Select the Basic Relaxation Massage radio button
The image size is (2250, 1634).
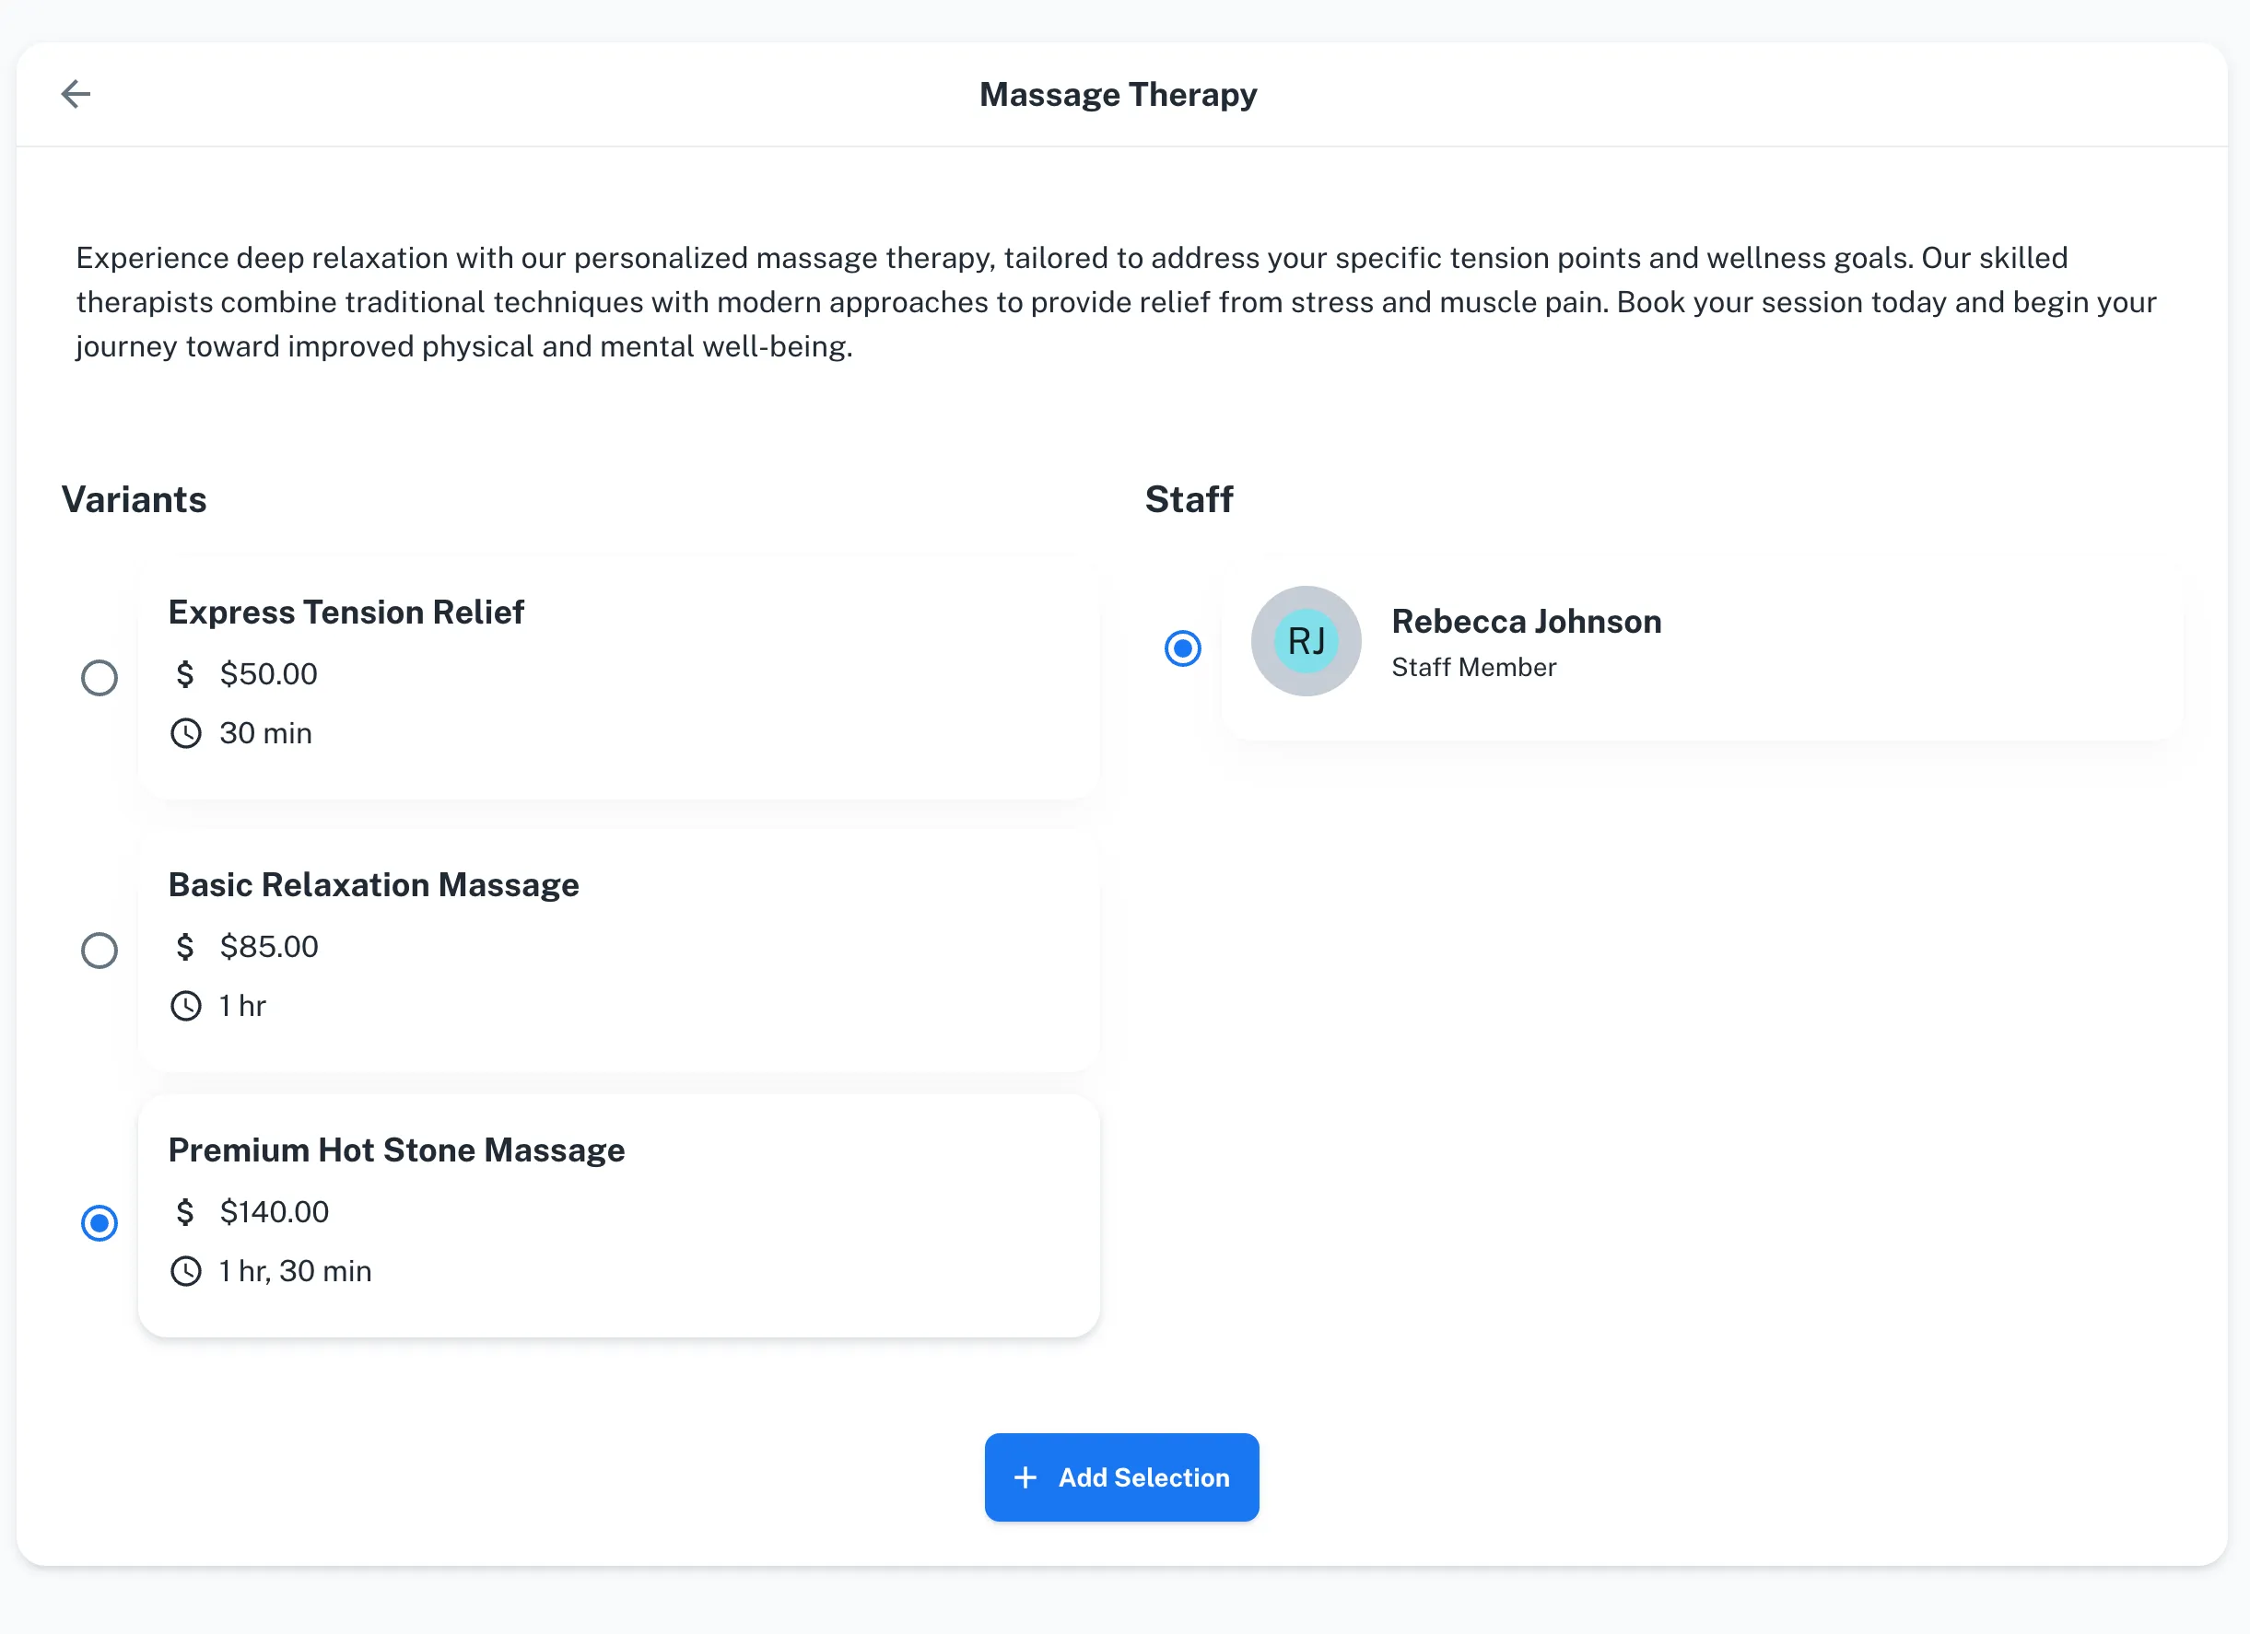point(99,950)
